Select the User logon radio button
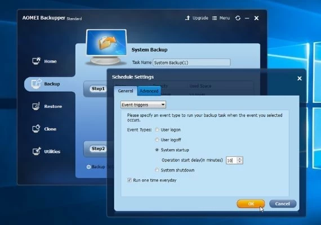Image resolution: width=321 pixels, height=225 pixels. [157, 130]
